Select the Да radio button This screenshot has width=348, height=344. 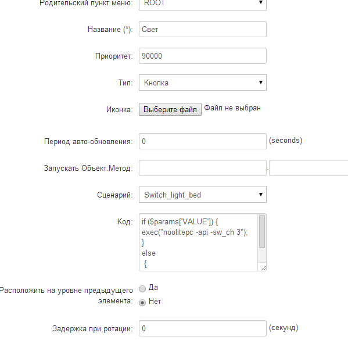[x=142, y=289]
